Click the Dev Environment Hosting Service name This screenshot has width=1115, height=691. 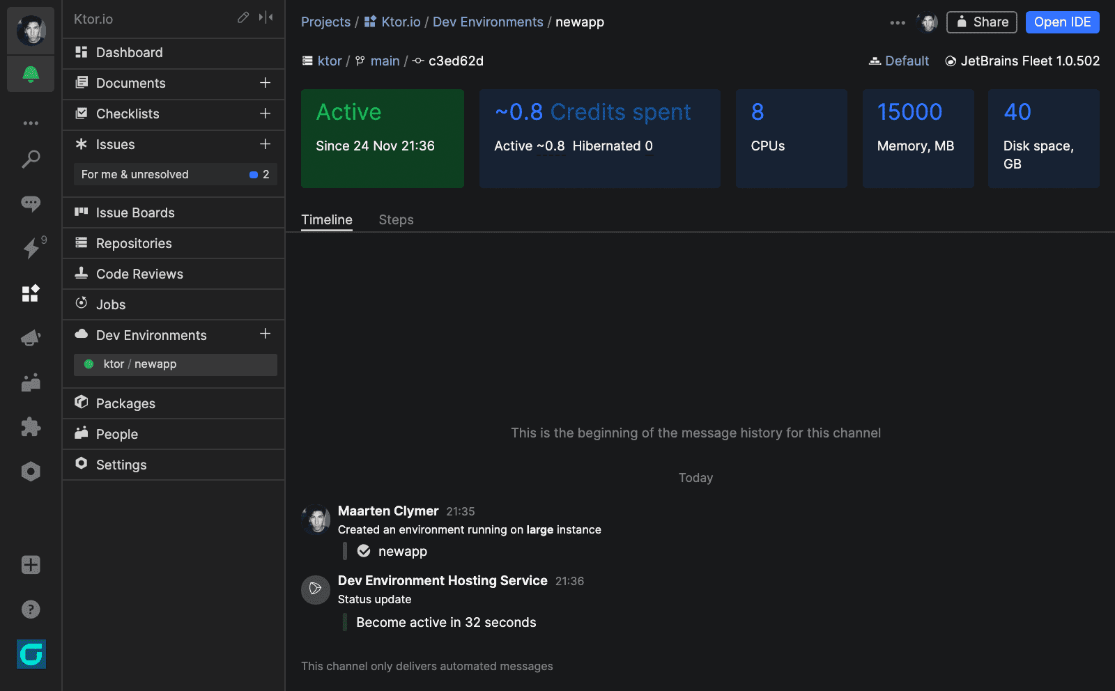coord(443,581)
